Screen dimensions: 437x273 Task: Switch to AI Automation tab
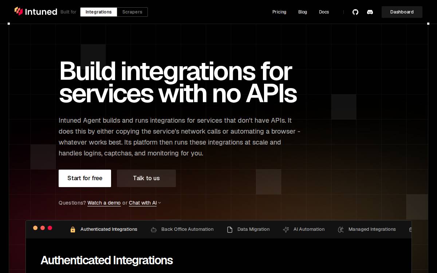(304, 229)
